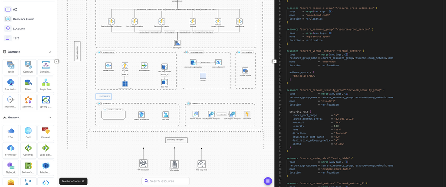Select the Location item in sidebar

pyautogui.click(x=19, y=28)
